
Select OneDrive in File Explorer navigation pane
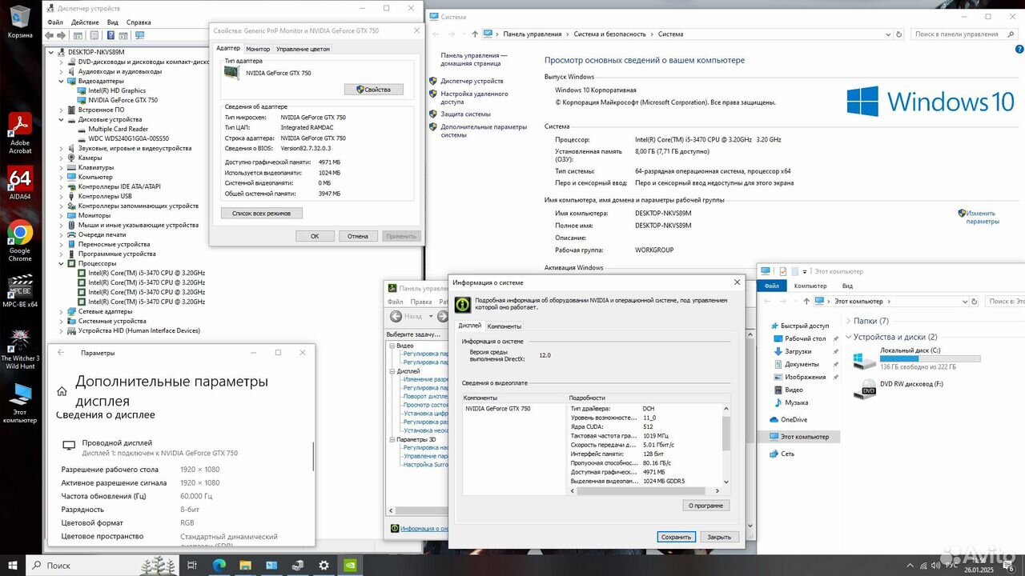[x=794, y=419]
